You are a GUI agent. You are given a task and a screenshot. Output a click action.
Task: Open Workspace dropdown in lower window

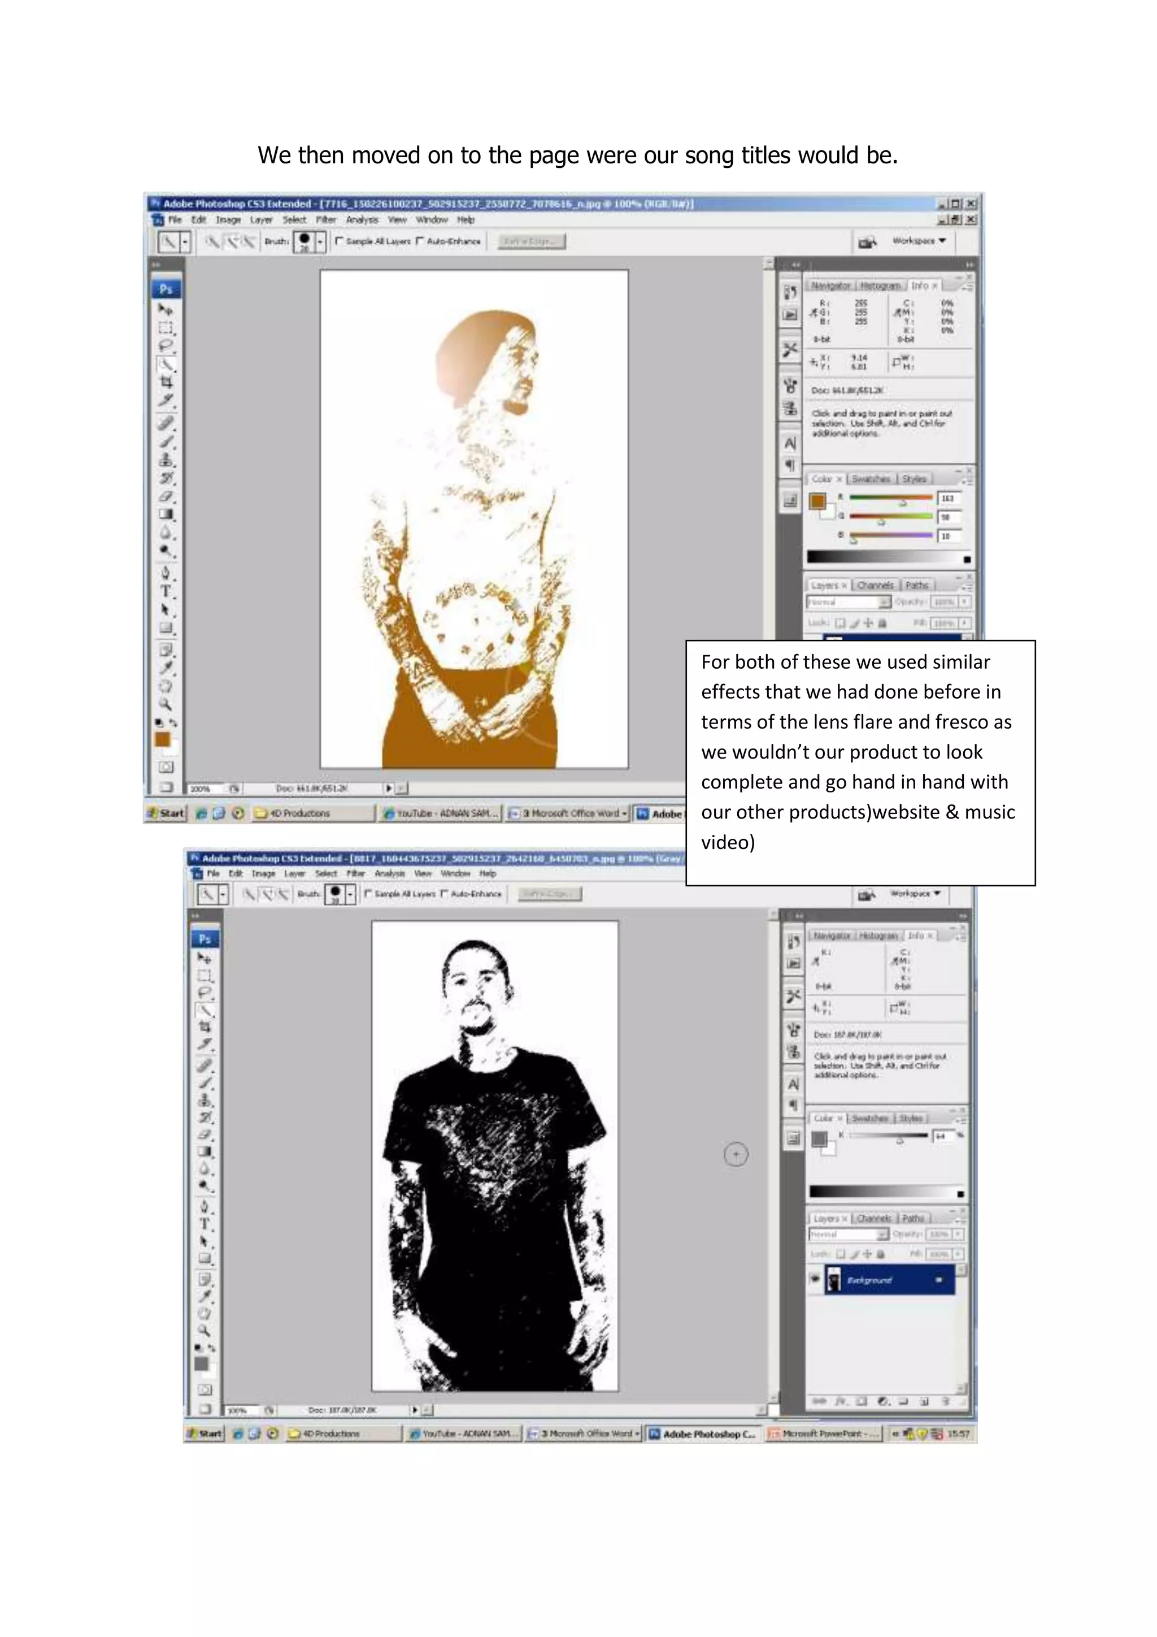pos(916,893)
